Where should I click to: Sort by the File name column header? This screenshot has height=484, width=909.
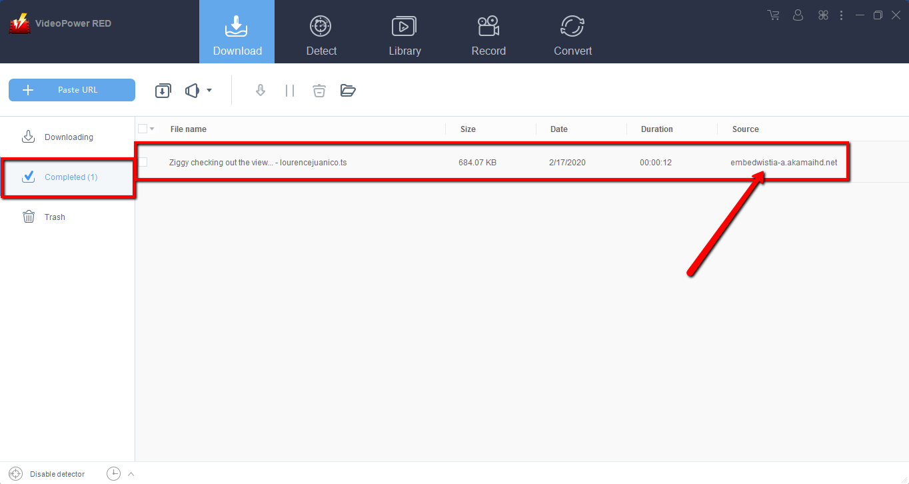[x=189, y=129]
